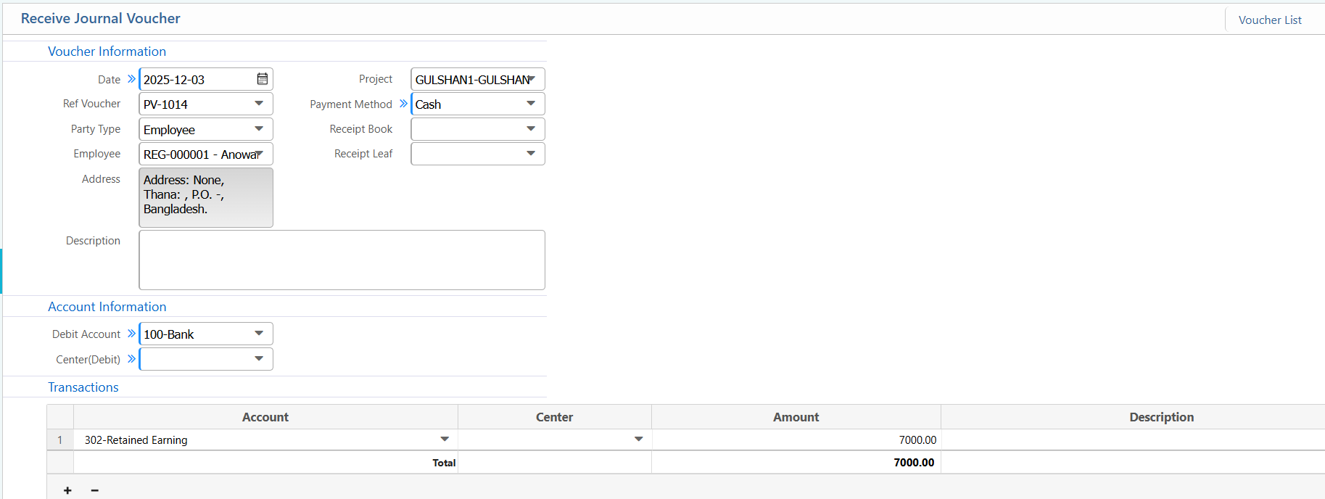Expand the 302-Retained Earning account dropdown arrow
This screenshot has height=499, width=1325.
coord(445,440)
